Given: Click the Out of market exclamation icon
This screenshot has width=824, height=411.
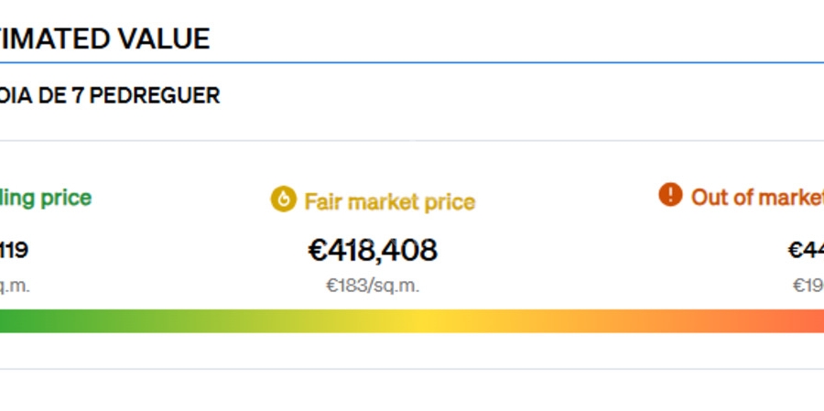Looking at the screenshot, I should (x=670, y=195).
